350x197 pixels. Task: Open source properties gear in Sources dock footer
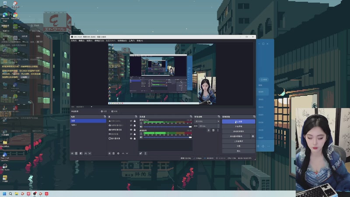118,154
